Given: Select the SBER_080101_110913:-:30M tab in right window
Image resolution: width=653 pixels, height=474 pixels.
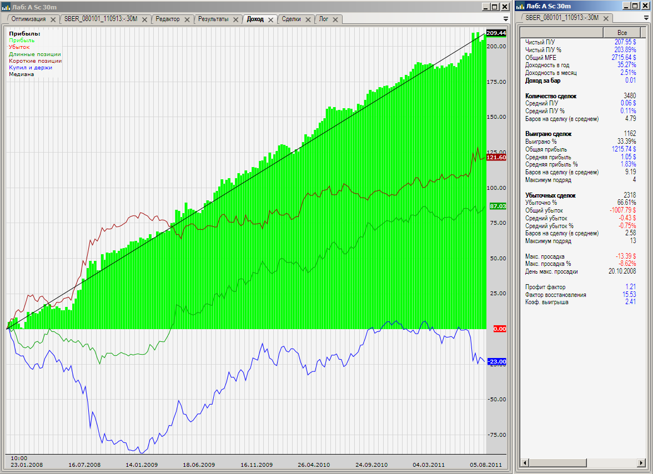Looking at the screenshot, I should pos(562,18).
